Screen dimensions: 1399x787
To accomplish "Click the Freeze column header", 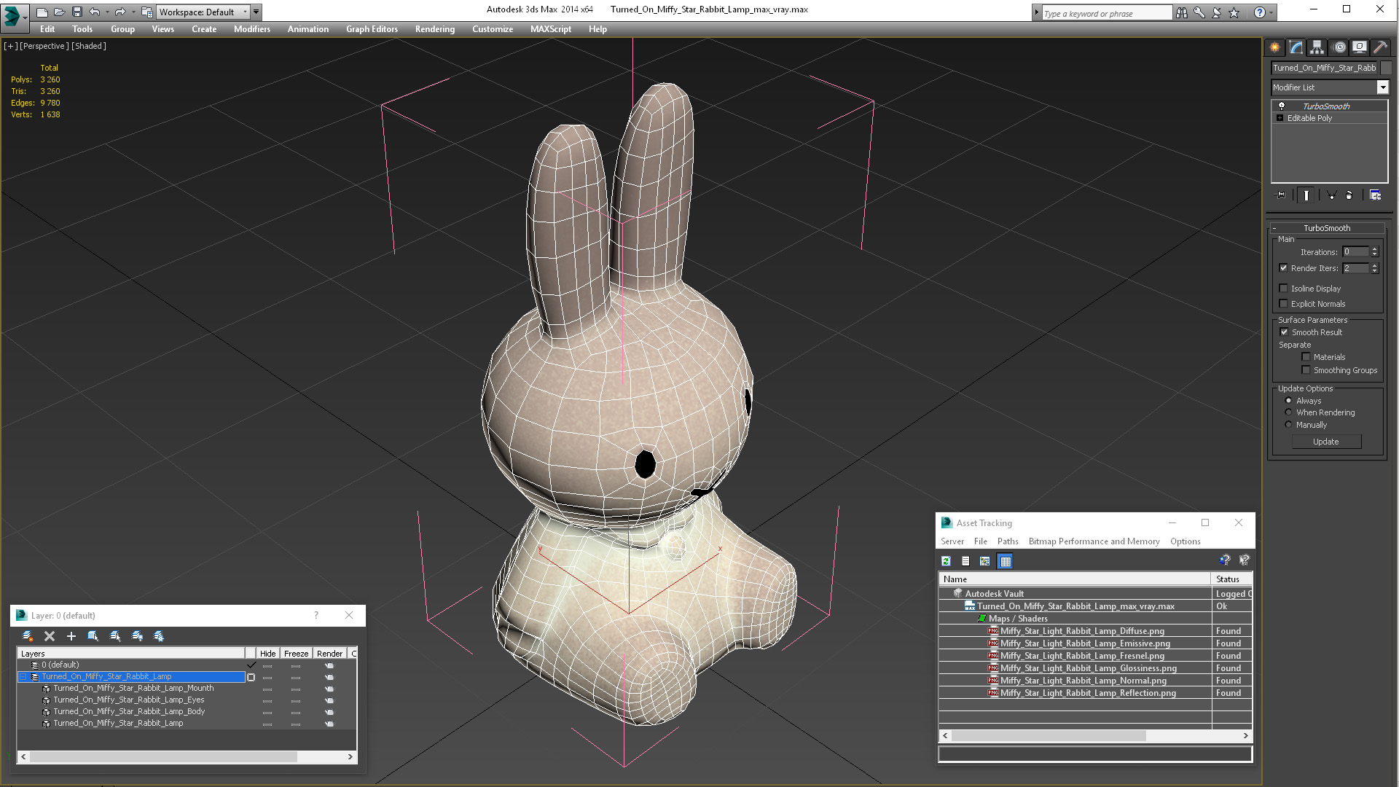I will 296,654.
